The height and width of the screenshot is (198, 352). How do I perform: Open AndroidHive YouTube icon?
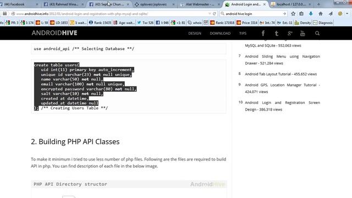(x=302, y=34)
